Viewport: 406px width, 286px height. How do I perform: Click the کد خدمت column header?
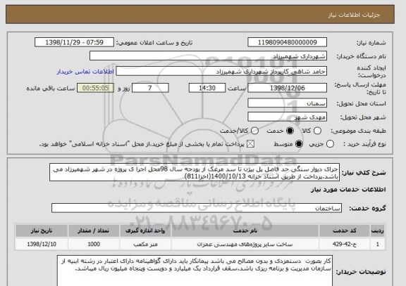(345, 230)
